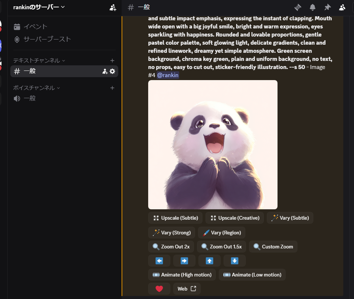Join the 一般 voice channel

coord(30,98)
